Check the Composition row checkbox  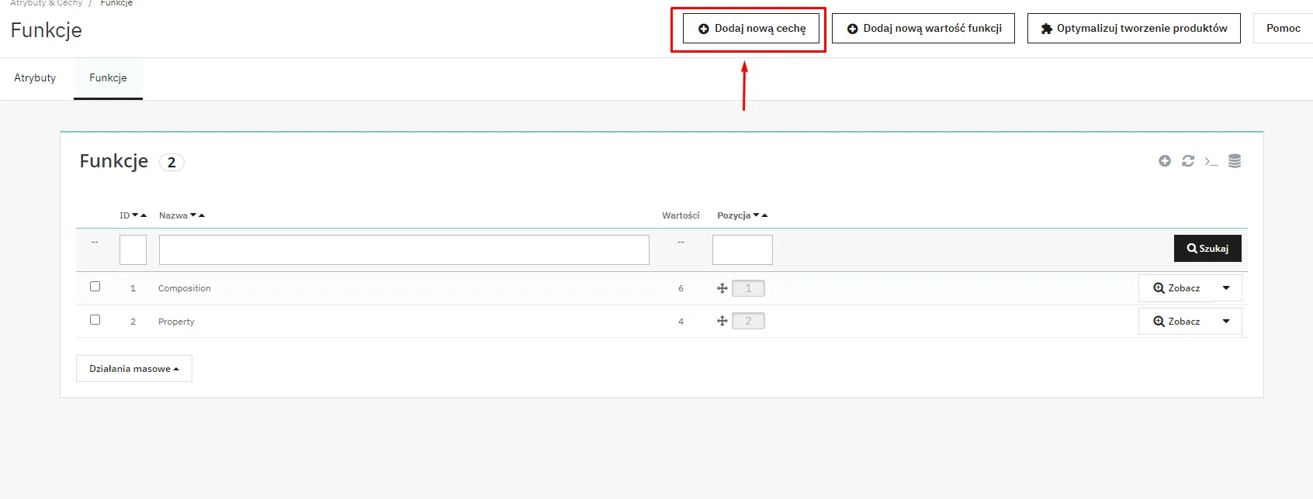point(95,287)
